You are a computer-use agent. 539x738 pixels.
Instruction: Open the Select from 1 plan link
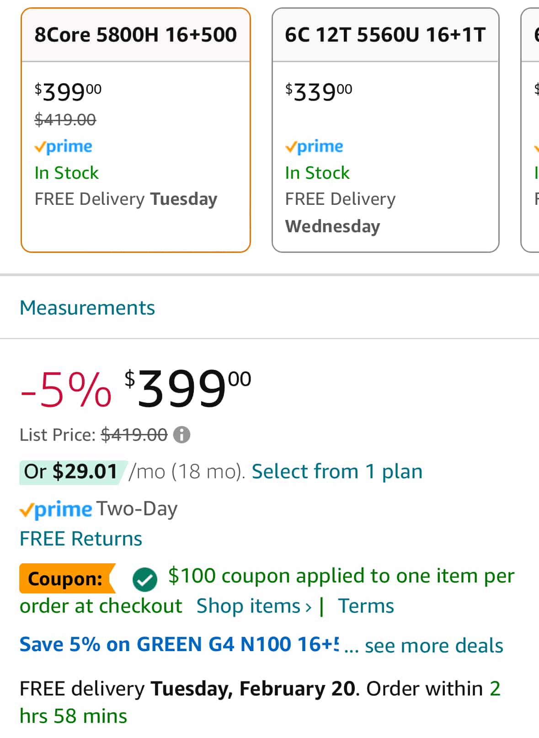(337, 471)
